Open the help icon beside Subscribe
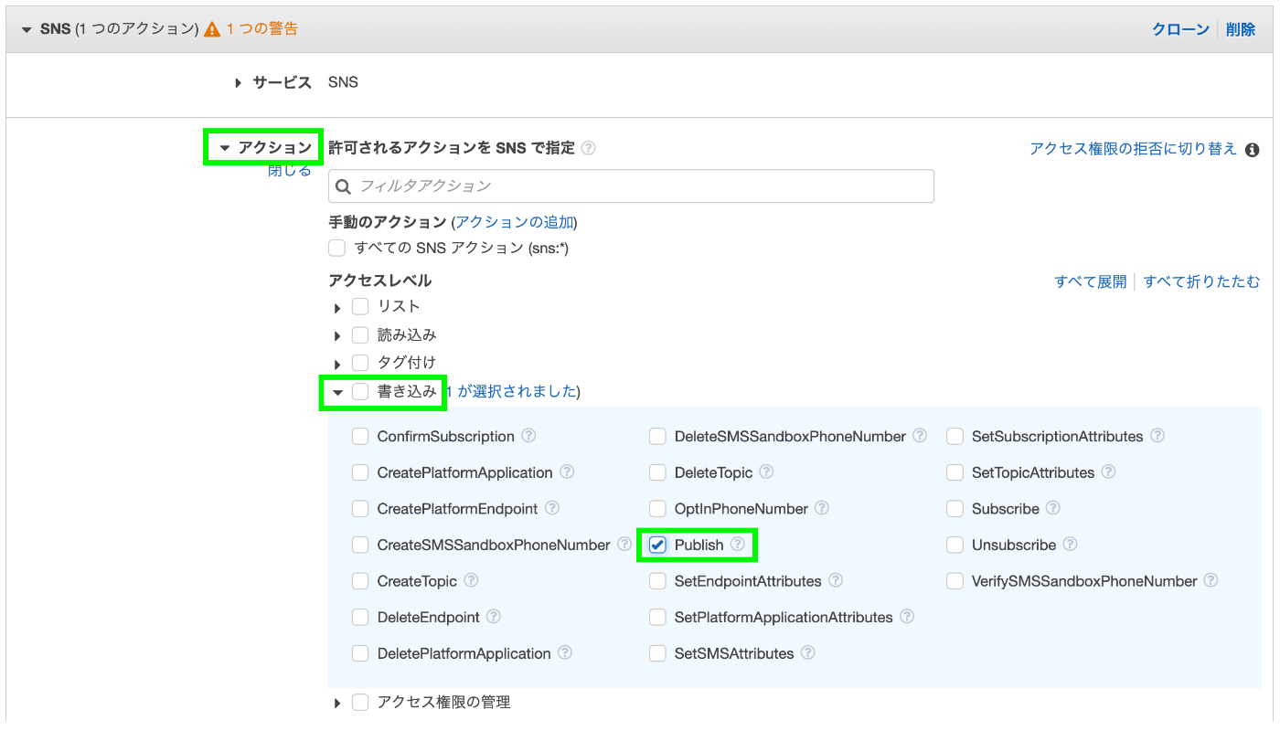Screen dimensions: 1280x731 click(x=1053, y=508)
